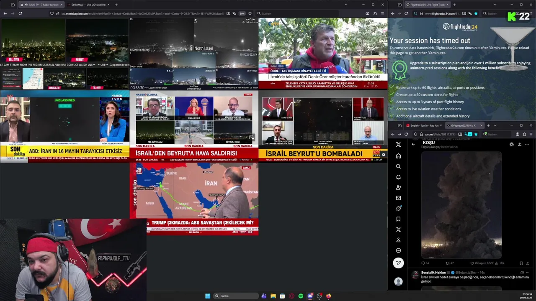The width and height of the screenshot is (536, 301).
Task: Open the smoke cloud image
Action: point(461,205)
